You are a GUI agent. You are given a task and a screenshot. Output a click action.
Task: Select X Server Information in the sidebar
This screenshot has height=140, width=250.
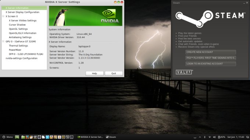24,8
